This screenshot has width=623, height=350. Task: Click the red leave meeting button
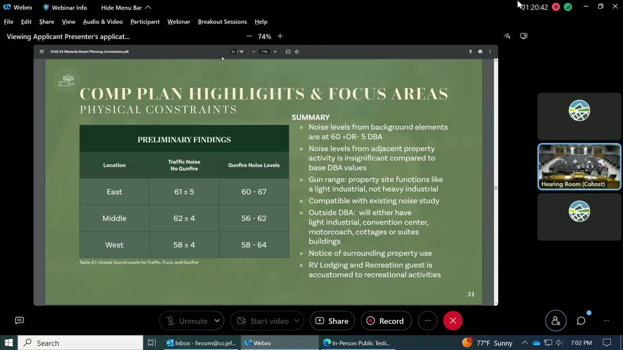tap(453, 321)
